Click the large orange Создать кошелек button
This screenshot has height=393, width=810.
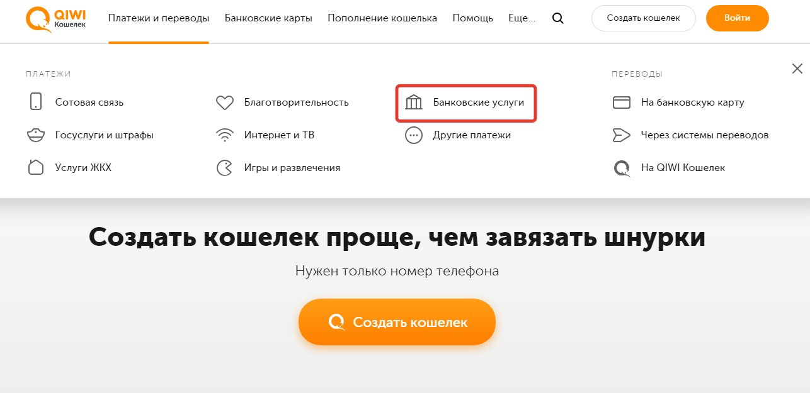(397, 321)
